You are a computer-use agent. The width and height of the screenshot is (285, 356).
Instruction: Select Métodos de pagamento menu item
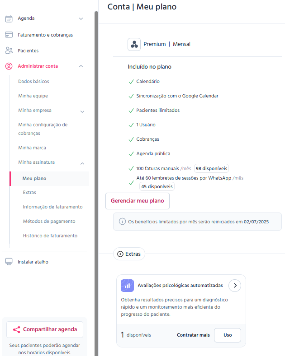tap(49, 221)
